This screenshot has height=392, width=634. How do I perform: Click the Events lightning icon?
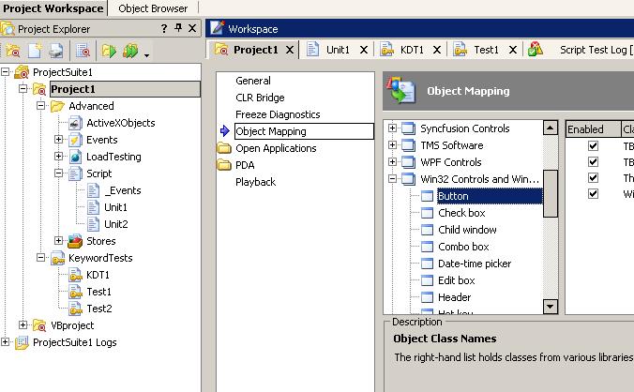[x=75, y=140]
